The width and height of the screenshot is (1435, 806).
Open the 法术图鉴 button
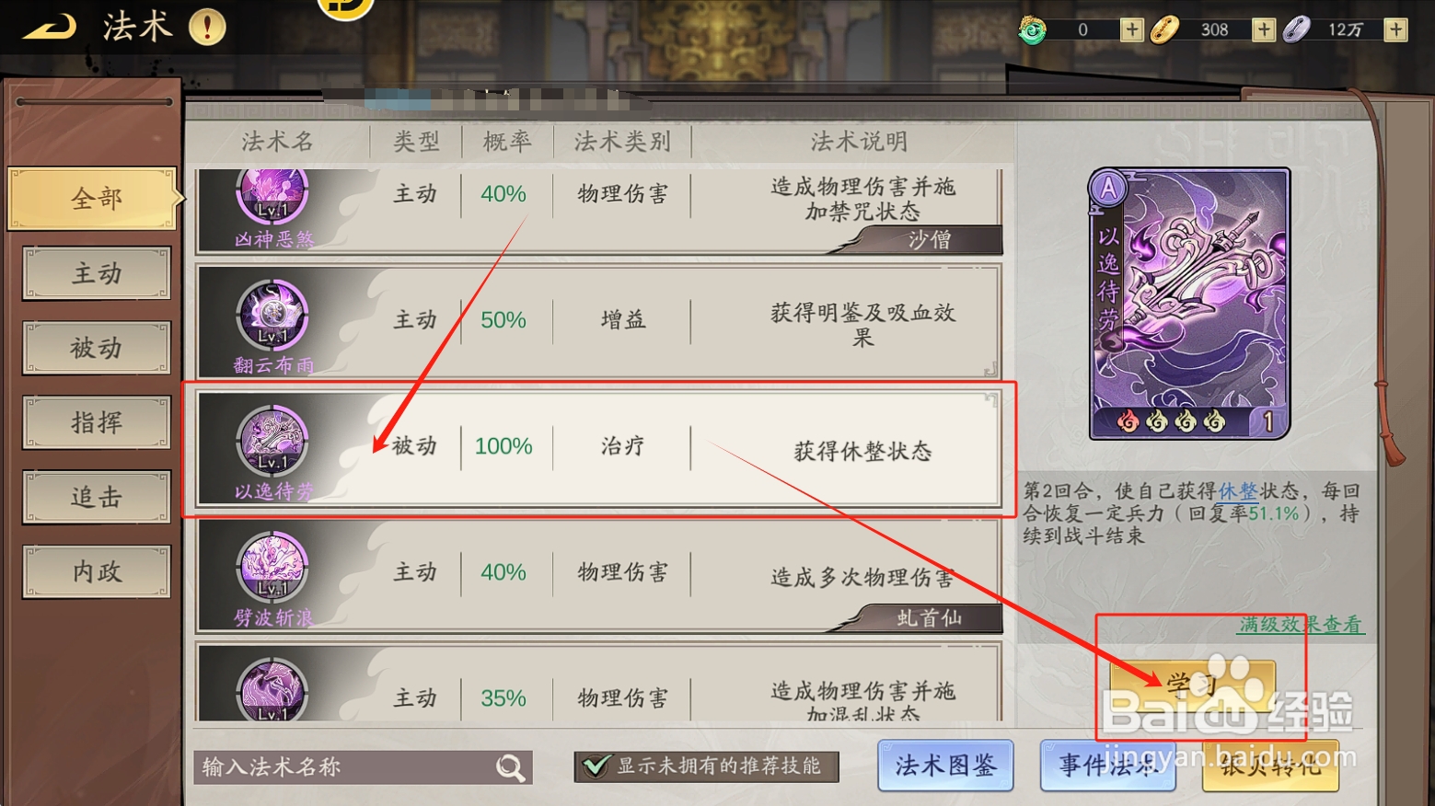point(945,766)
